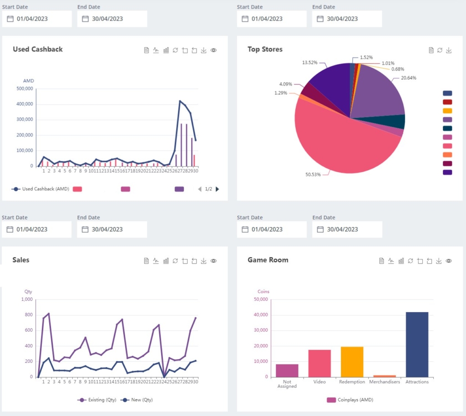Toggle Coinplays (AMD) legend in Game Room
Image resolution: width=466 pixels, height=416 pixels.
tap(350, 400)
